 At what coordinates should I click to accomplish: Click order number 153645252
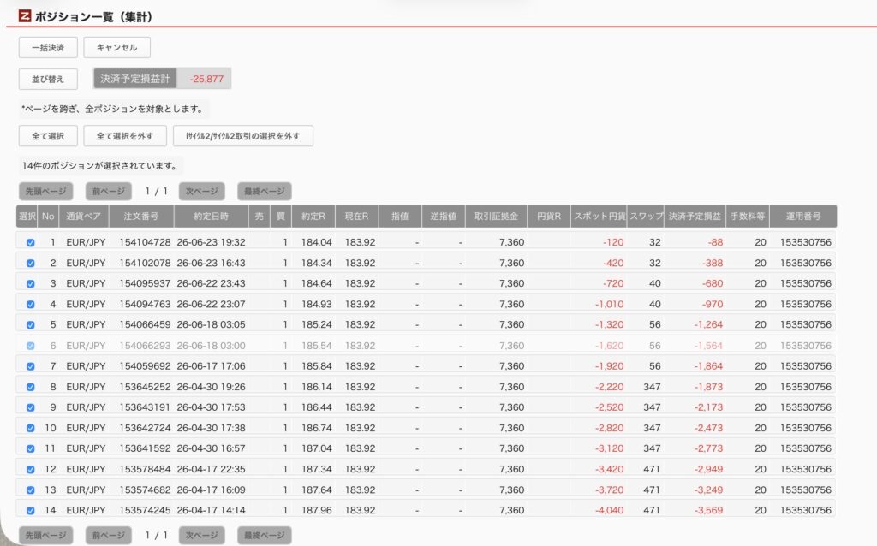pyautogui.click(x=145, y=387)
